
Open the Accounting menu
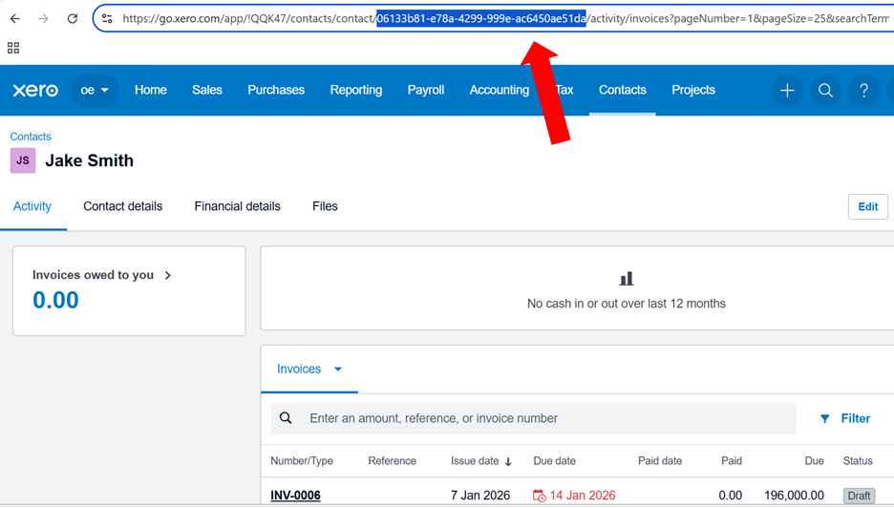499,90
